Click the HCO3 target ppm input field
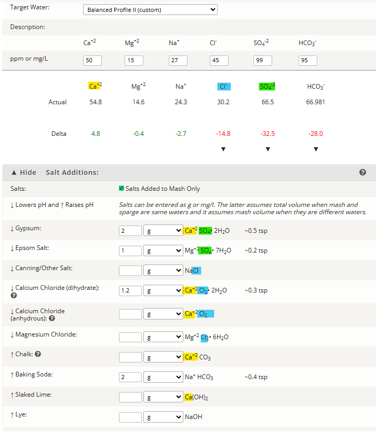The image size is (376, 433). [x=307, y=60]
